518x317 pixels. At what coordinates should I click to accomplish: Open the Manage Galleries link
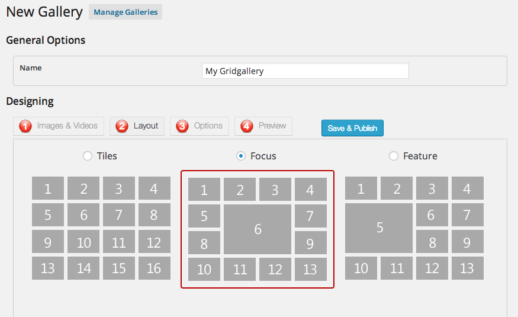coord(126,12)
